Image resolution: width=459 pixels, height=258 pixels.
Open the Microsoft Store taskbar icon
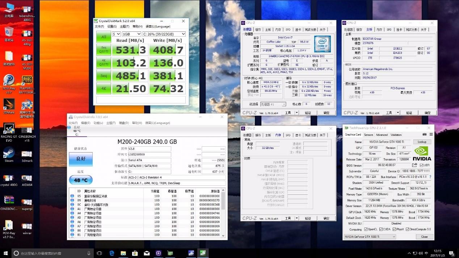click(x=135, y=253)
